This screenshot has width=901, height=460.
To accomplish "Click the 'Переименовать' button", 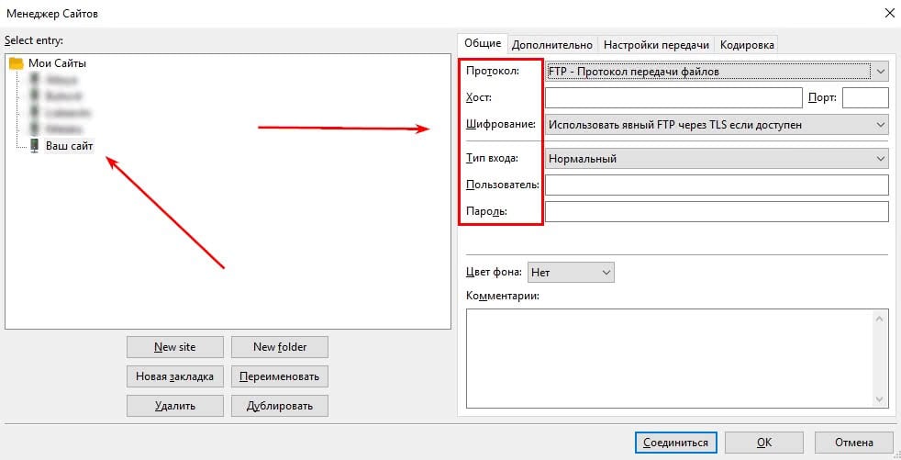I will [280, 376].
